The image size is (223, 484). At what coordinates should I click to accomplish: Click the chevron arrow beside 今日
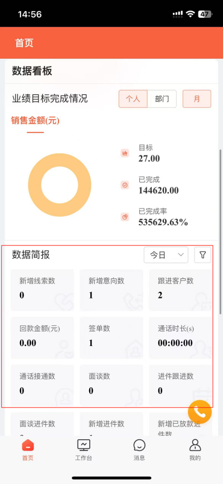tap(181, 255)
